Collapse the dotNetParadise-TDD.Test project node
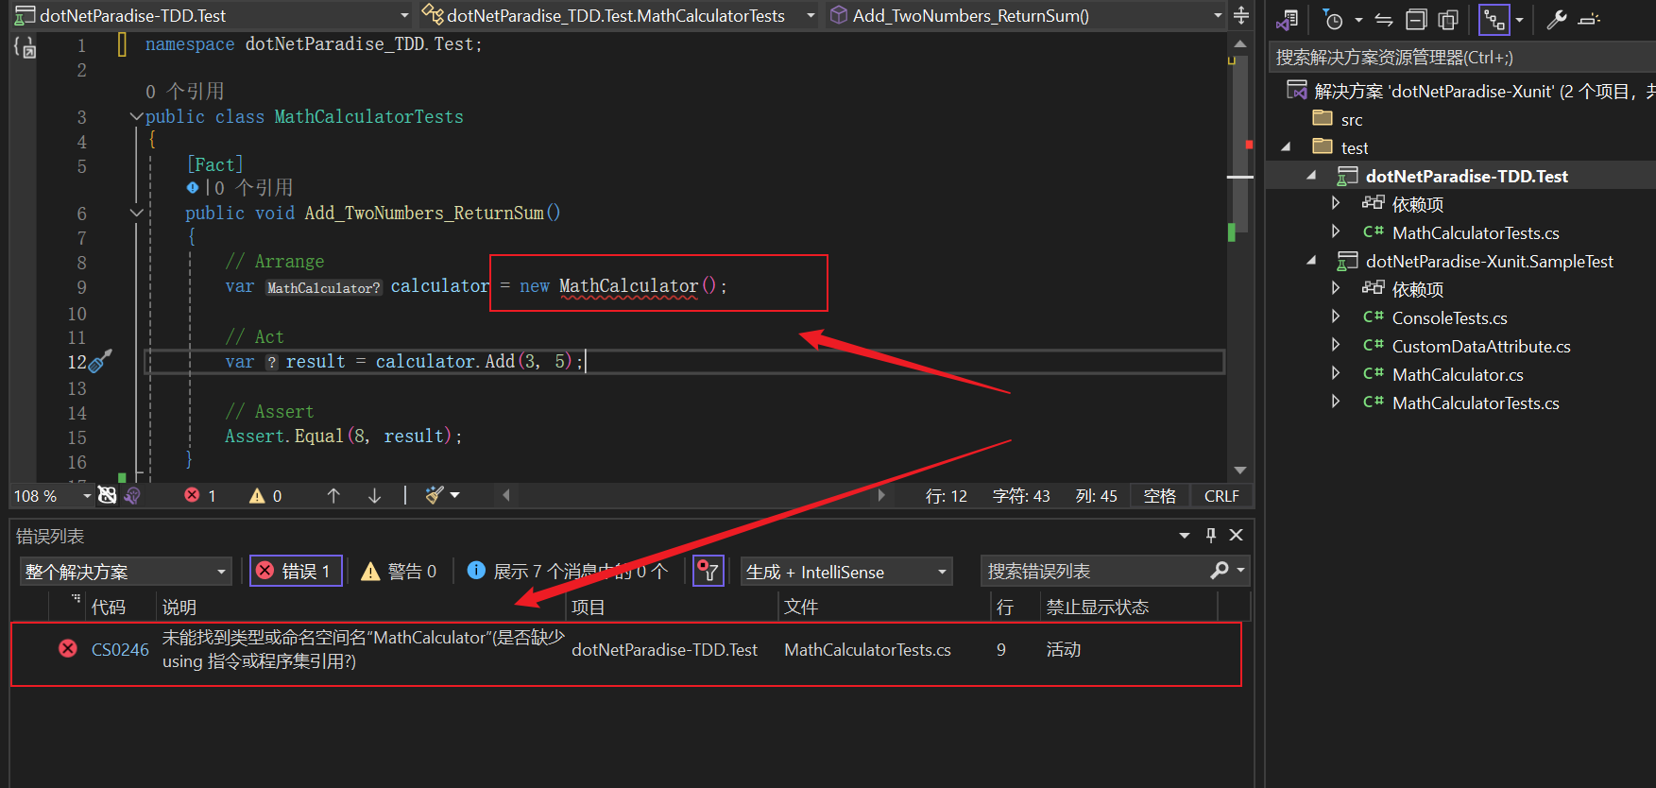This screenshot has height=788, width=1656. coord(1311,176)
